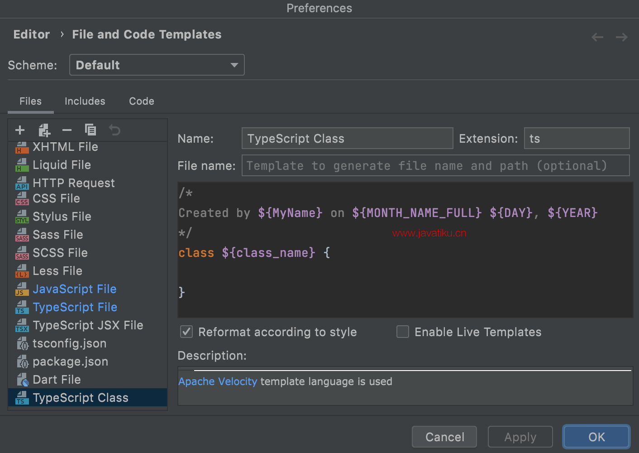Viewport: 639px width, 453px height.
Task: Click the XHTML File icon
Action: (22, 148)
